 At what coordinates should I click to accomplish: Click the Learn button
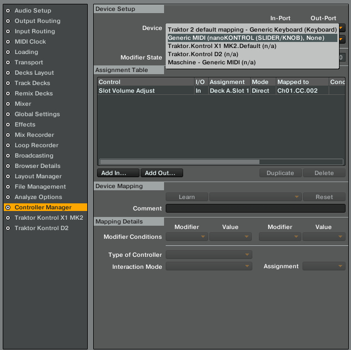[187, 197]
